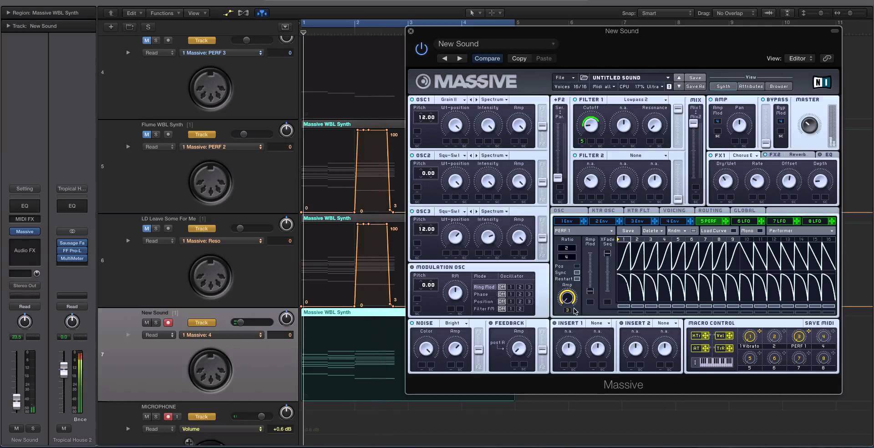
Task: Open the Drag No Overlap dropdown
Action: coord(735,13)
